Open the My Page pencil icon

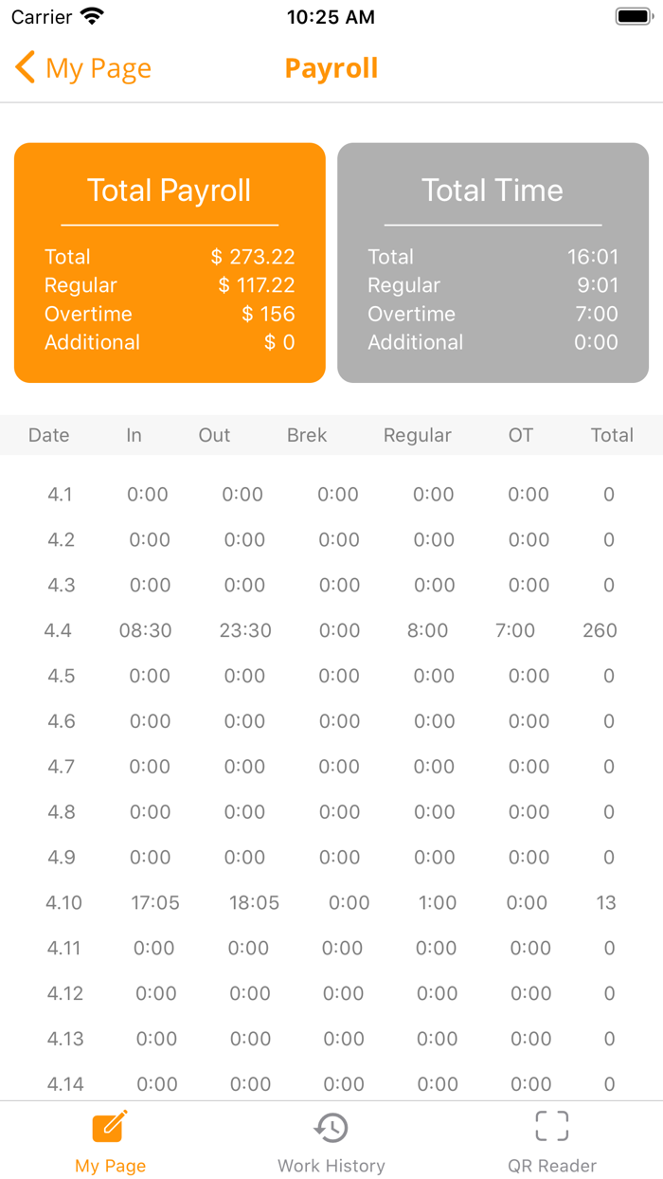click(111, 1126)
